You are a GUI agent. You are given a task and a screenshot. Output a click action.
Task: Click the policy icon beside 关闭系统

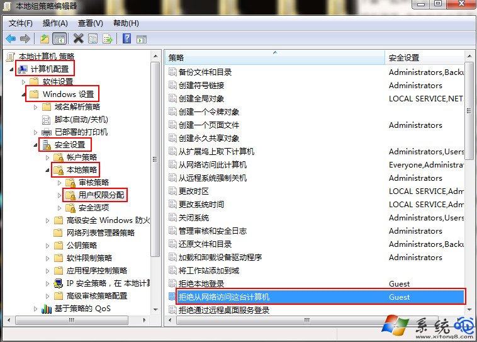(172, 217)
